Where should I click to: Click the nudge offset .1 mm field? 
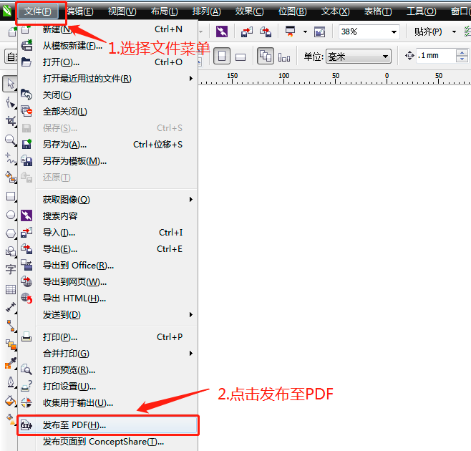pos(435,56)
